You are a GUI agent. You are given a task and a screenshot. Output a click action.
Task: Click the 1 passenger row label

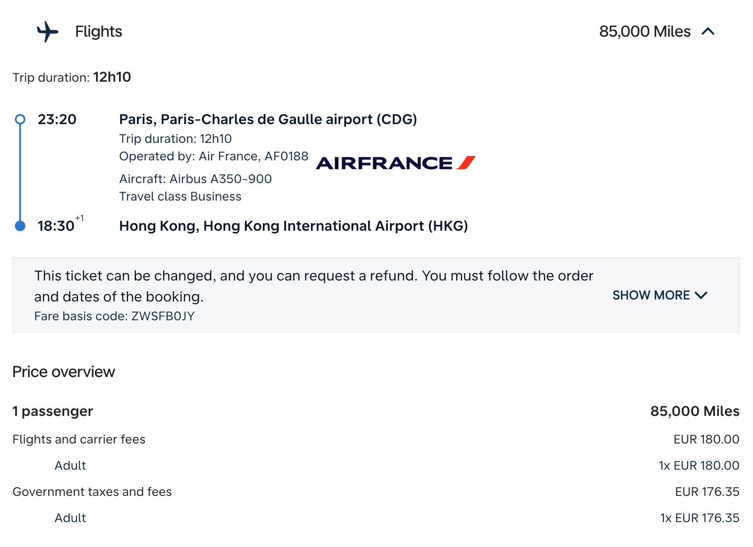52,411
